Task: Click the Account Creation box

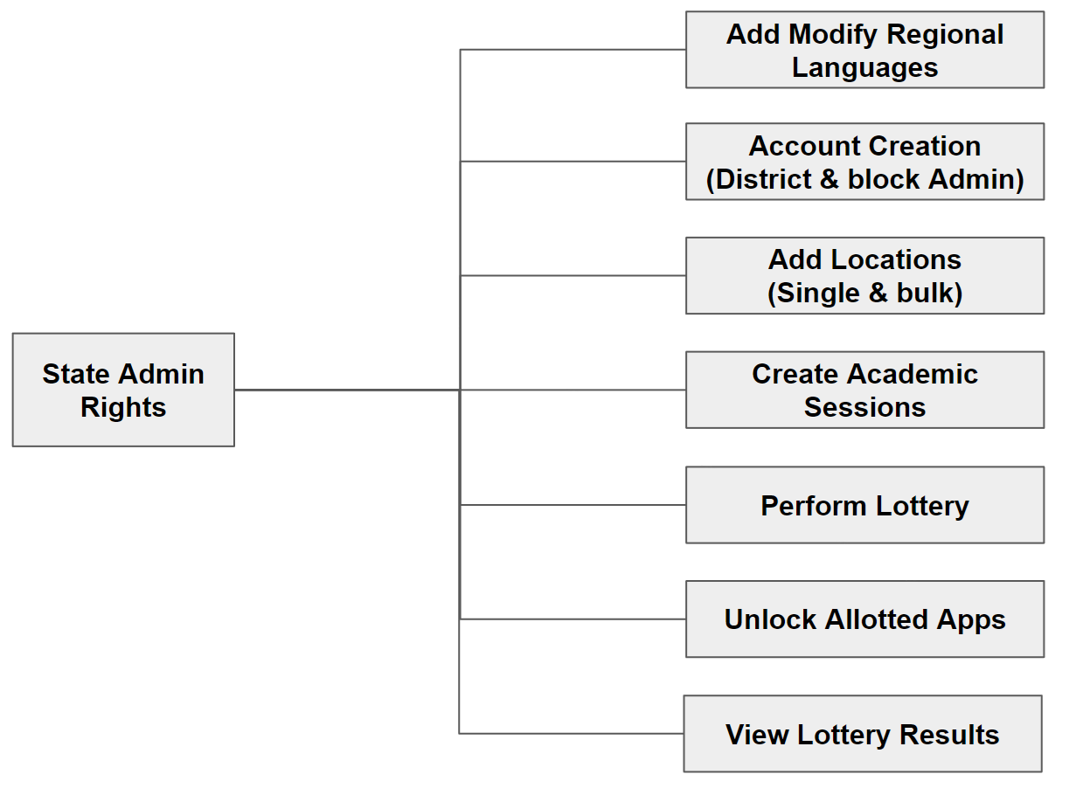Action: [864, 162]
